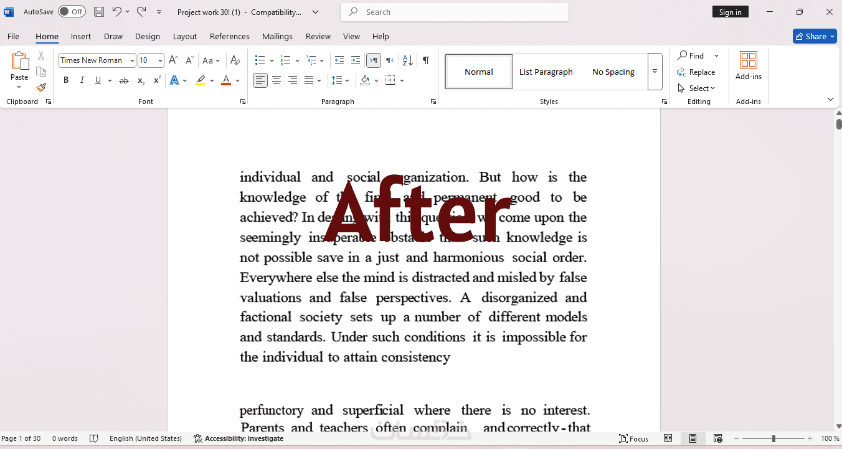Image resolution: width=842 pixels, height=449 pixels.
Task: Apply the No Spacing style
Action: click(613, 72)
